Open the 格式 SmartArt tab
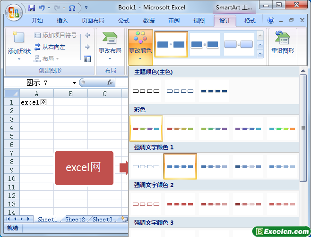Screen dimensions: 311x237 (x=250, y=20)
